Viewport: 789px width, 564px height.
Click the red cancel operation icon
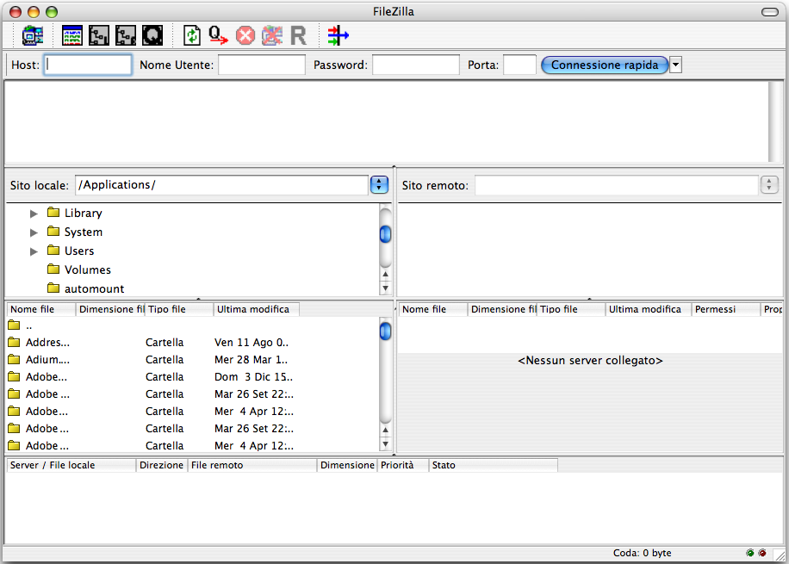[245, 35]
